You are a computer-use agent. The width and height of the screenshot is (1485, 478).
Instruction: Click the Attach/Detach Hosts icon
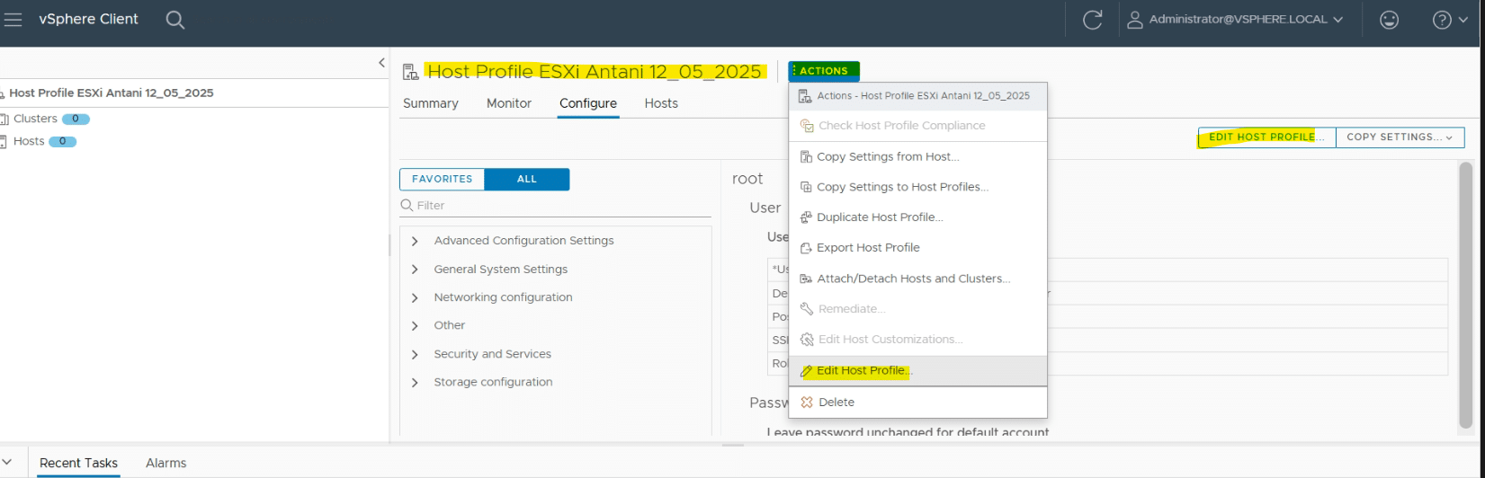(806, 279)
